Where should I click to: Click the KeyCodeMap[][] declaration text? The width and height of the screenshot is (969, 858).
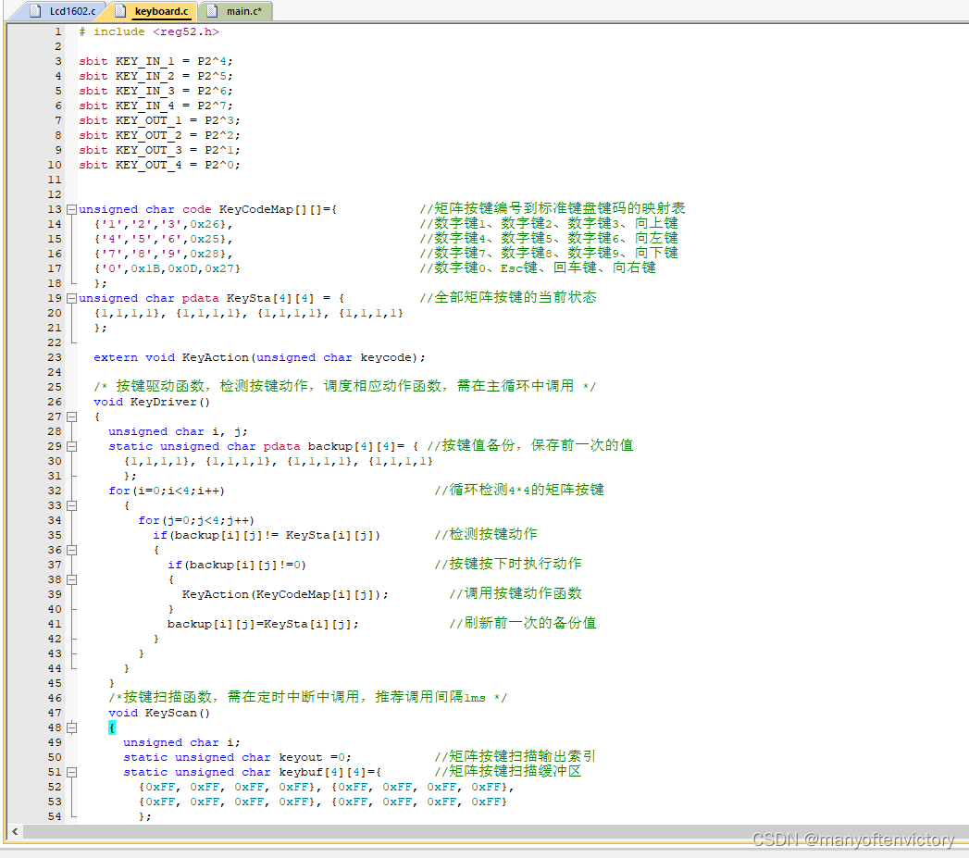(207, 209)
